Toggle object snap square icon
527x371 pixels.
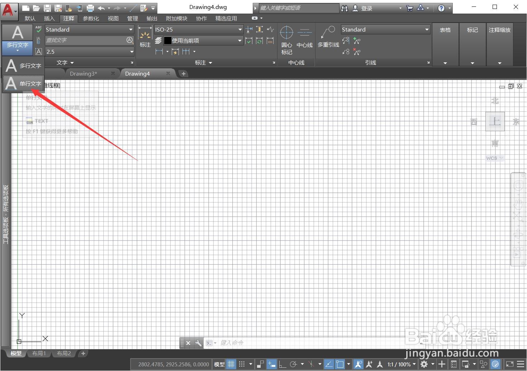[340, 364]
